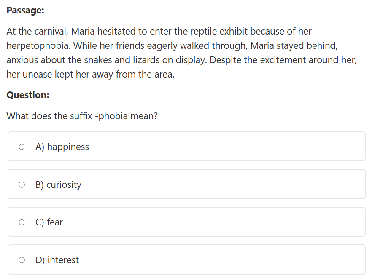
Task: Click the question text about suffix -phobia
Action: (x=82, y=116)
